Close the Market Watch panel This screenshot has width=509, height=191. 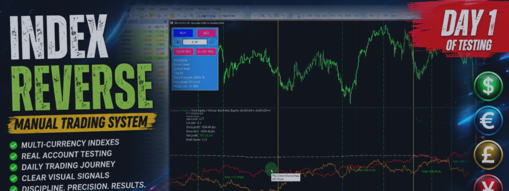(x=165, y=22)
